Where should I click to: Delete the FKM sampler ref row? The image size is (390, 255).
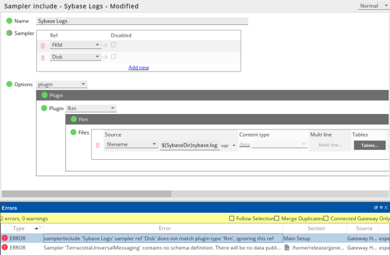coord(43,46)
